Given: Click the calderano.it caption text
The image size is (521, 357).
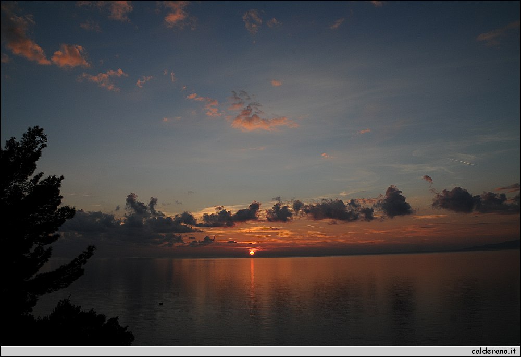Looking at the screenshot, I should pyautogui.click(x=493, y=351).
